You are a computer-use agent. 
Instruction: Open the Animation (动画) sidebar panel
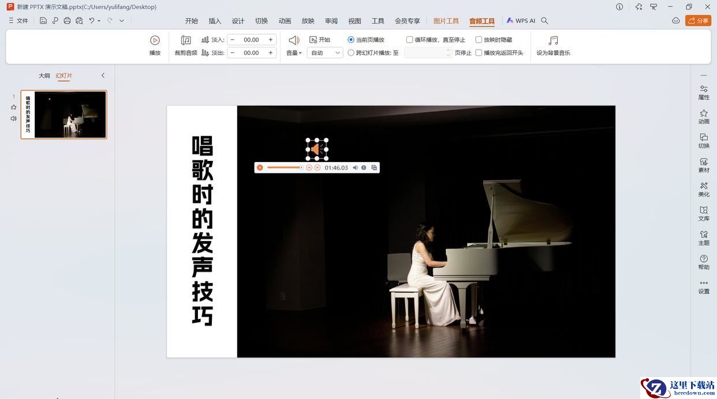704,116
